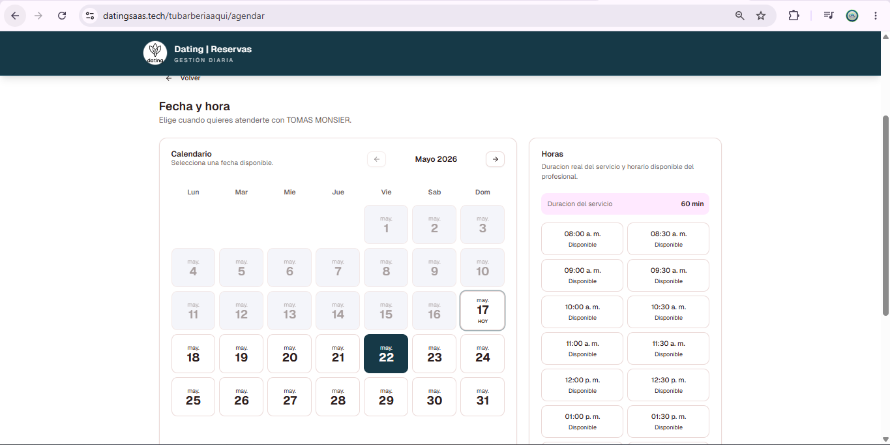Select May 25 in the calendar
The image size is (890, 445).
point(193,397)
